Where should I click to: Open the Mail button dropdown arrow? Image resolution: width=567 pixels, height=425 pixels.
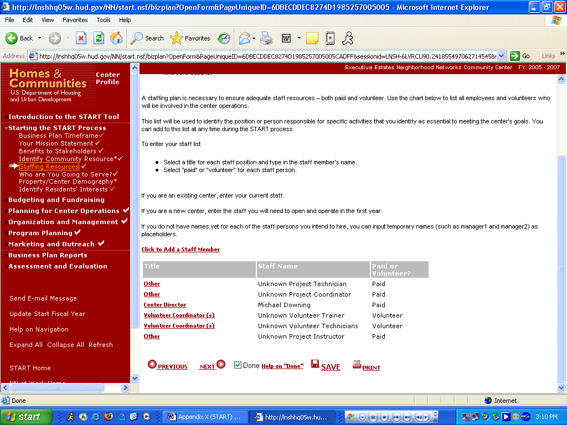254,38
